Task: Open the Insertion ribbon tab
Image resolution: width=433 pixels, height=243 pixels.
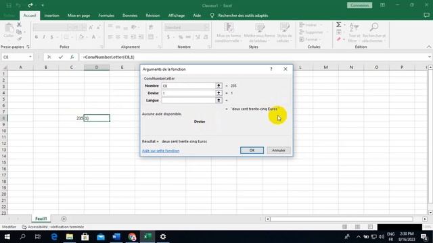Action: (x=51, y=16)
